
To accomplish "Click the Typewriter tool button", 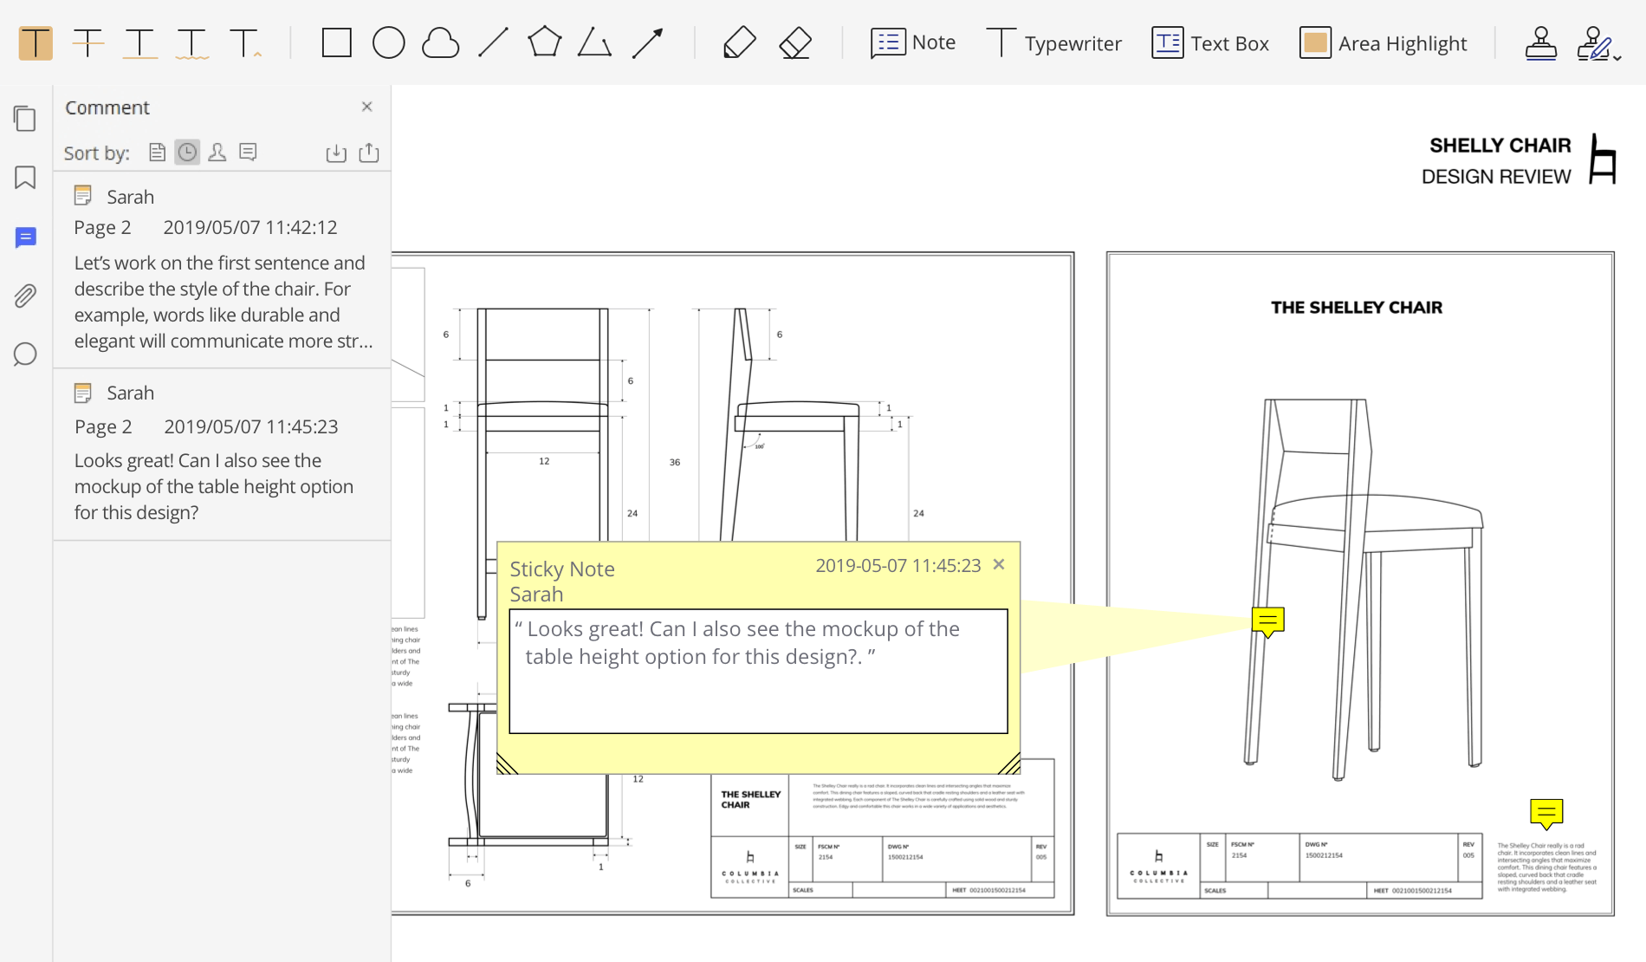I will point(1053,42).
